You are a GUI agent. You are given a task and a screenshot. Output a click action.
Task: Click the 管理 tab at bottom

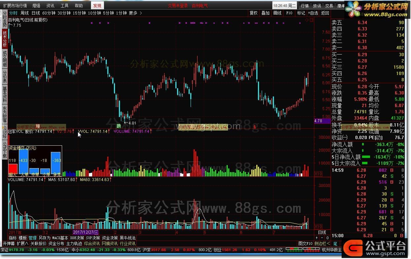point(33,238)
